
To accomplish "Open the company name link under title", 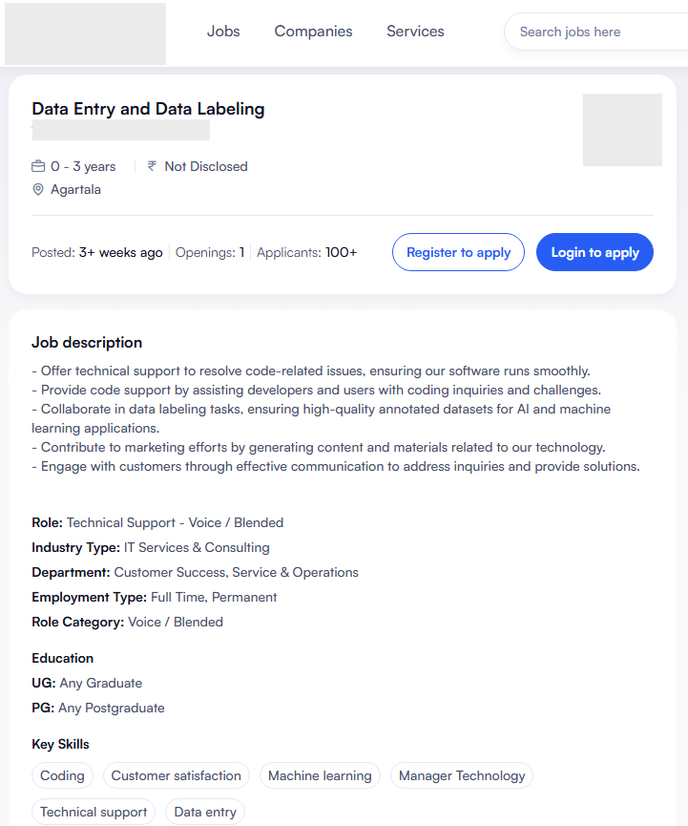I will coord(120,131).
